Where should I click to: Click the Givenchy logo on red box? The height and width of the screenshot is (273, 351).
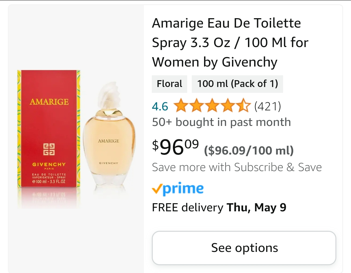pos(49,149)
